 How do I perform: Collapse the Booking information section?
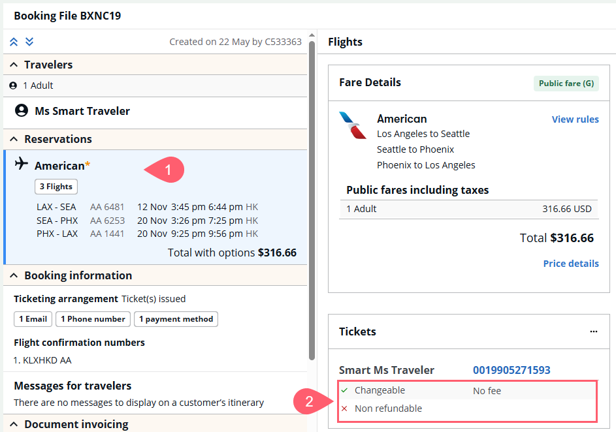point(14,275)
